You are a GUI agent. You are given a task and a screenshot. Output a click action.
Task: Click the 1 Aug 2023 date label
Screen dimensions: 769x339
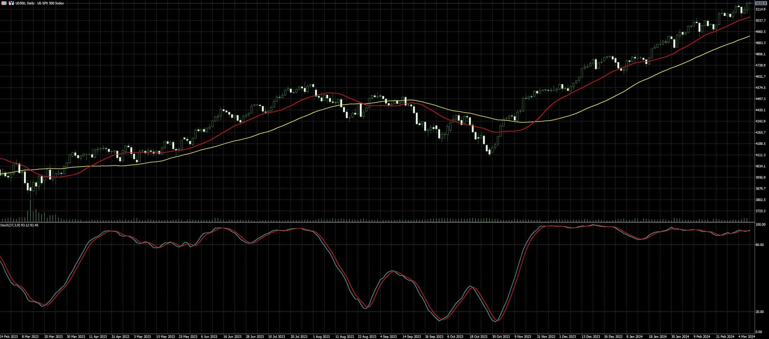tap(321, 337)
